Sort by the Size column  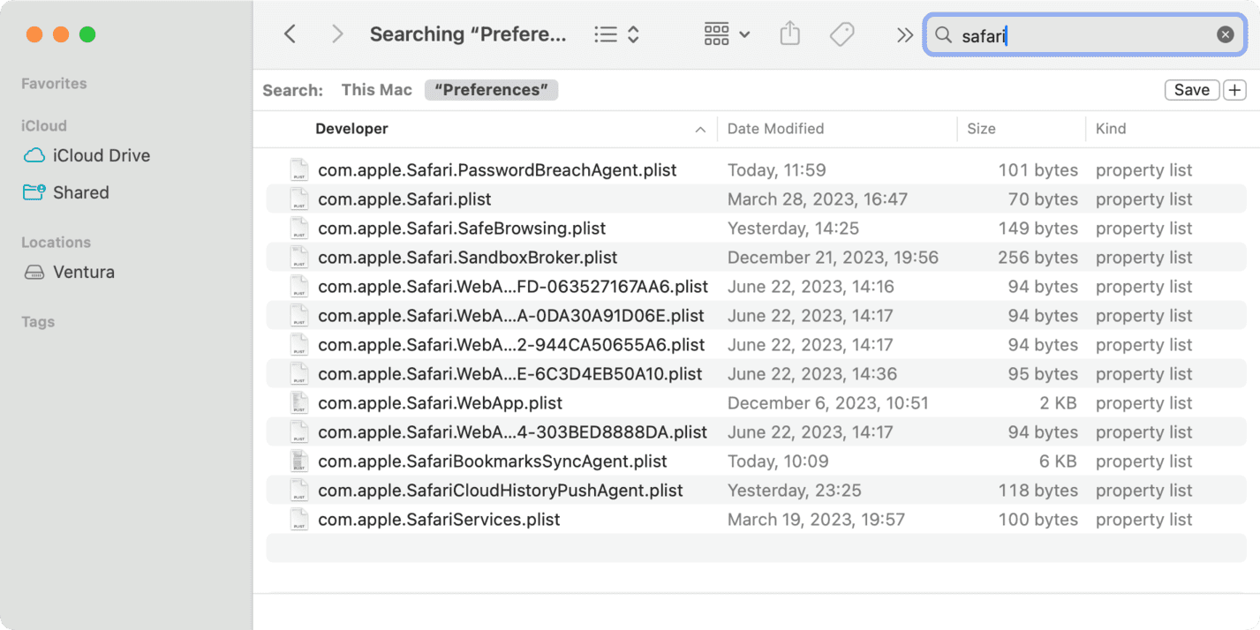pyautogui.click(x=981, y=129)
